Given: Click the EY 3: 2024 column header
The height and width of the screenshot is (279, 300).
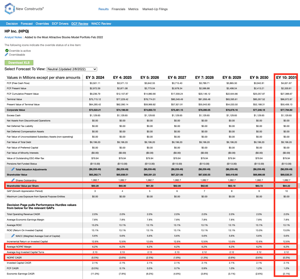Looking at the screenshot, I should click(95, 77).
